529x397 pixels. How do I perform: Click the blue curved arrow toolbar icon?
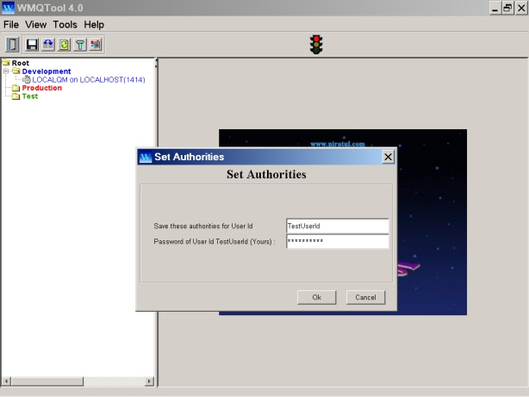[48, 45]
